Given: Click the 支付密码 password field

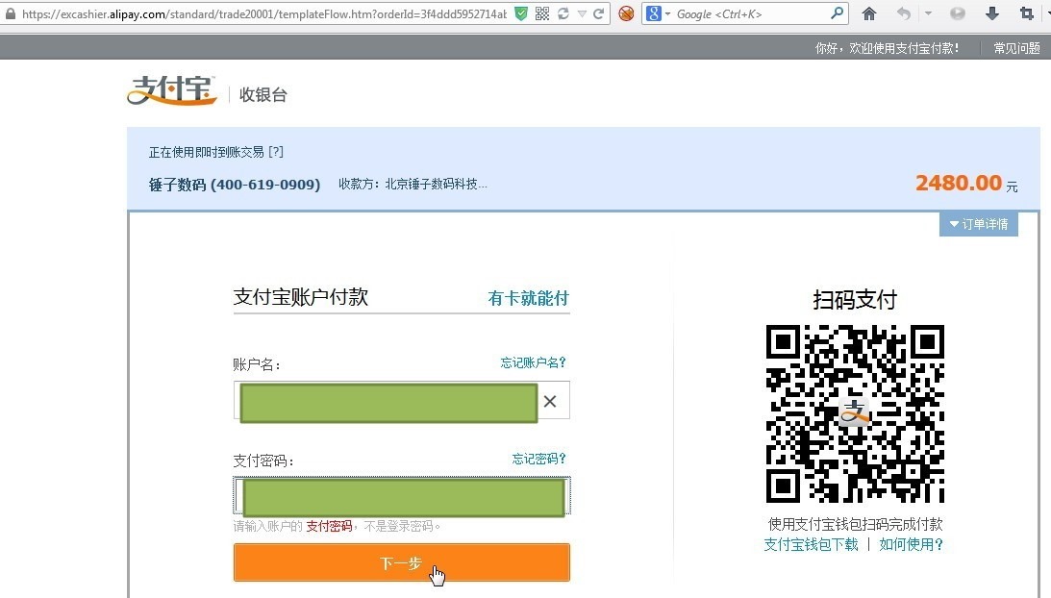Looking at the screenshot, I should [402, 496].
